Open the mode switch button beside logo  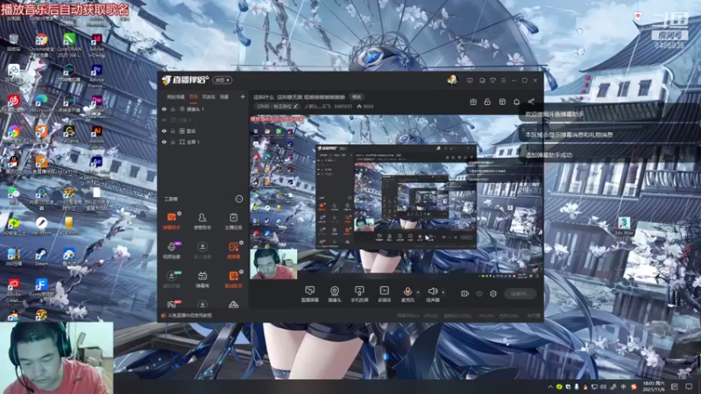[x=223, y=80]
